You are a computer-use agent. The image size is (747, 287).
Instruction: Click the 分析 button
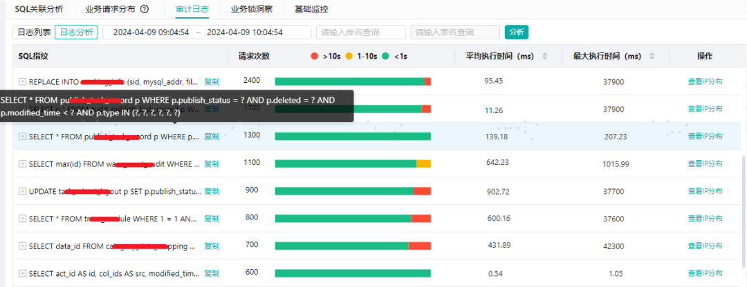[x=517, y=32]
